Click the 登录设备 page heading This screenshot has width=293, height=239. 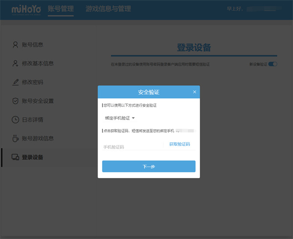point(194,47)
